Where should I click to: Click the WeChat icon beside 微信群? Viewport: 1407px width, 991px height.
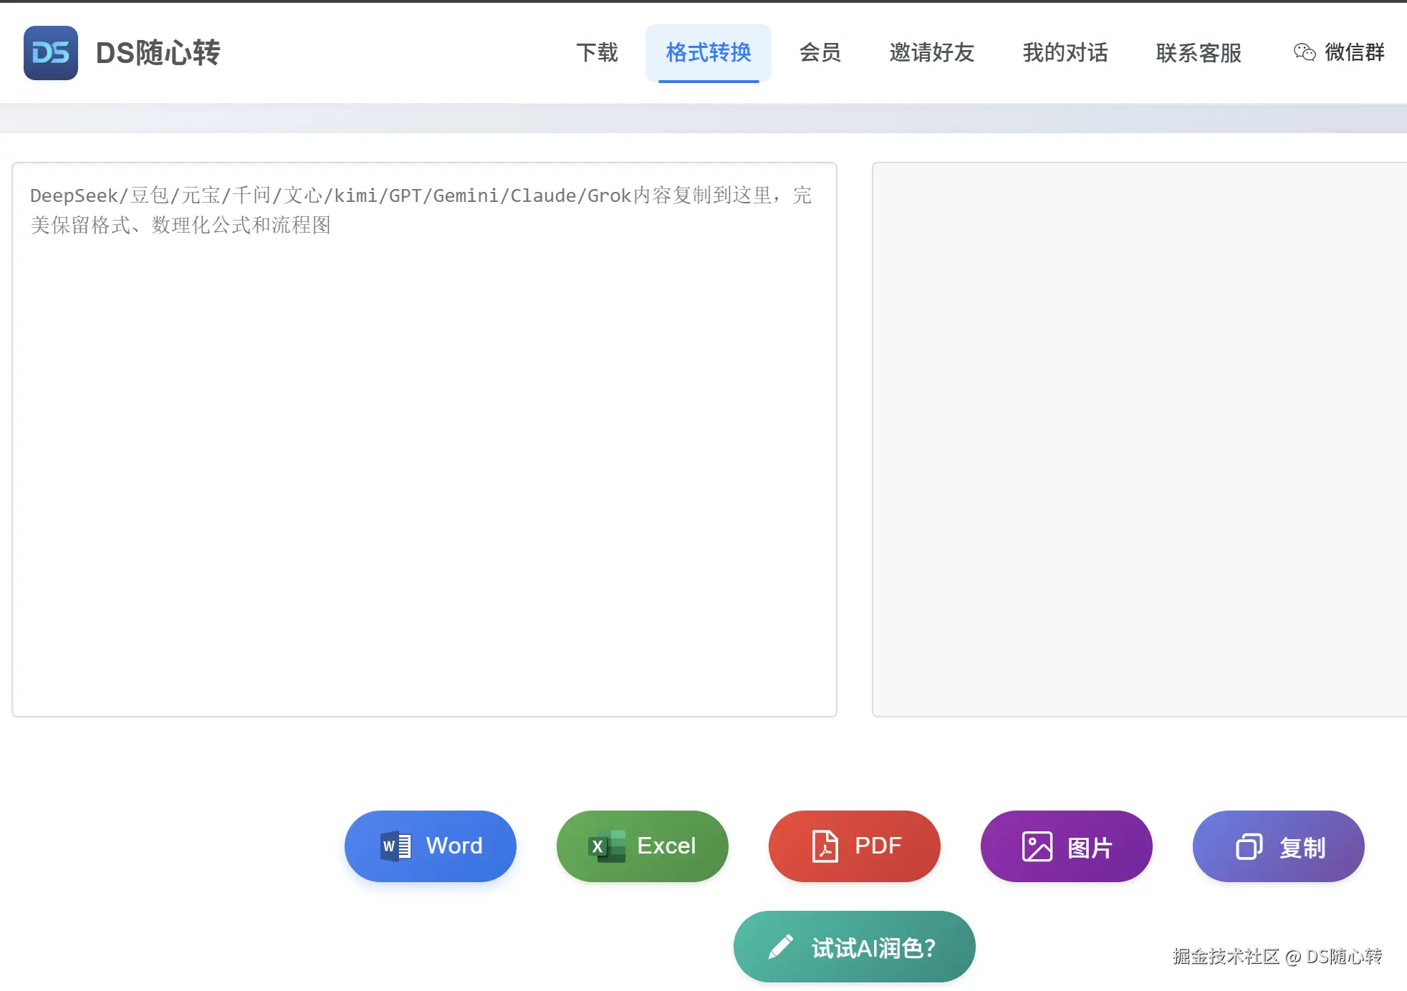point(1304,52)
